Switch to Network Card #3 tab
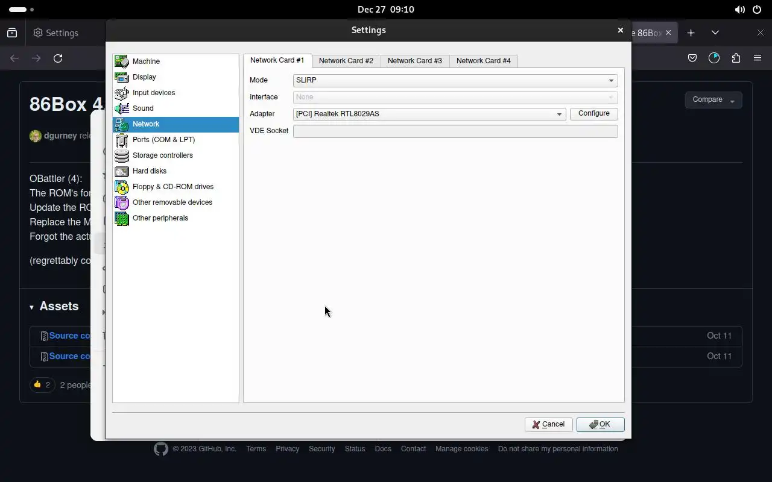The image size is (772, 482). [415, 61]
